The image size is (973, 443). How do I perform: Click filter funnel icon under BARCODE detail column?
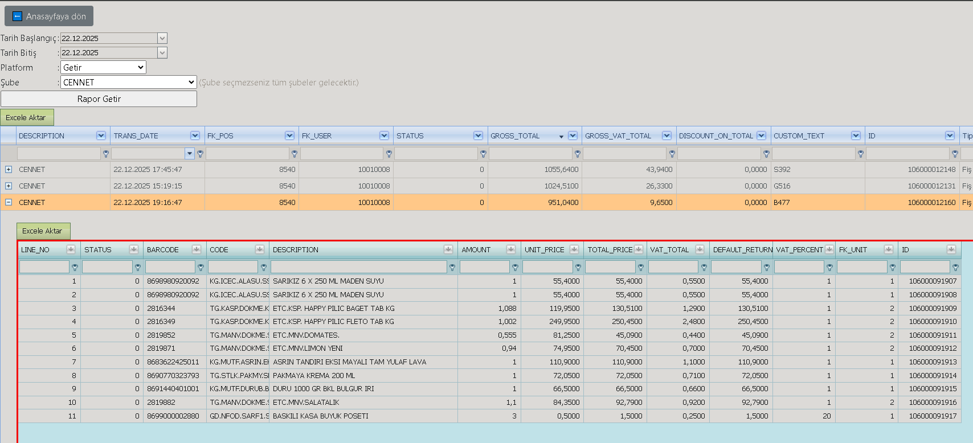[x=201, y=267]
